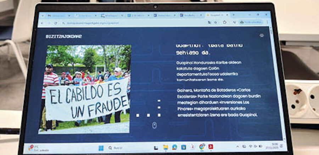
Task: Click the browser back arrow
Action: (42, 23)
